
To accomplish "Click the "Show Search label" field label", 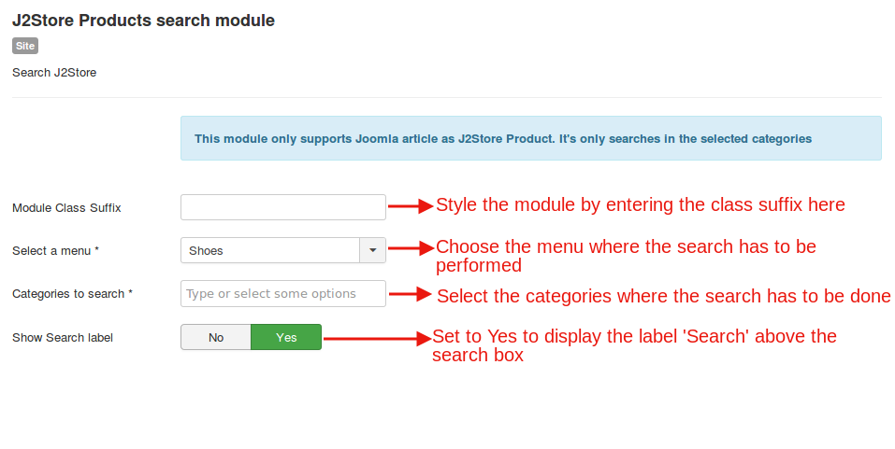I will [62, 337].
